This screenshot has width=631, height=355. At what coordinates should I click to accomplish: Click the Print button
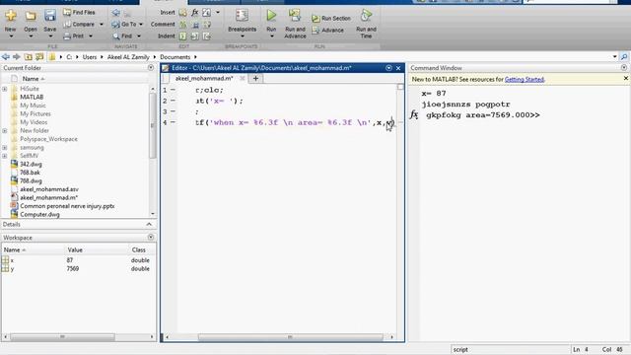74,35
